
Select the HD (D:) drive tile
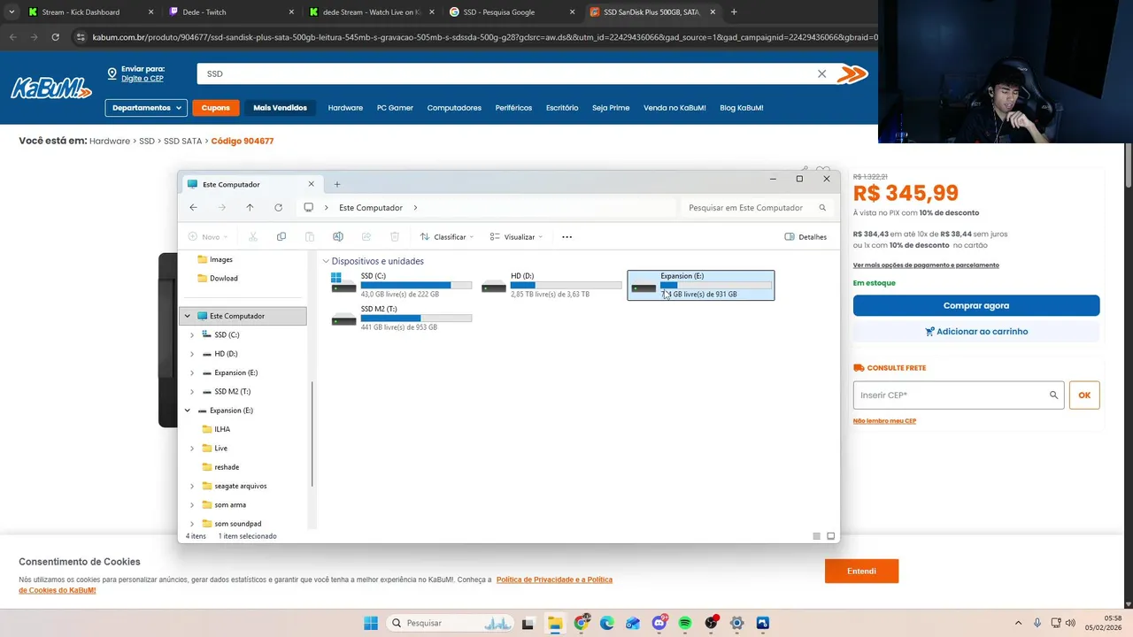(x=551, y=285)
